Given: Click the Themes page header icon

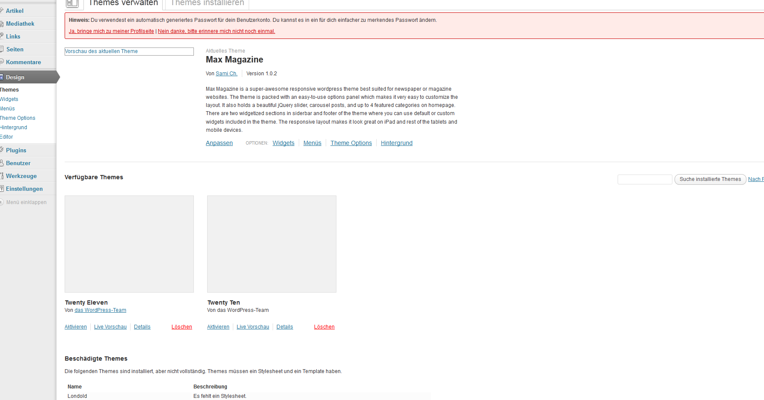Looking at the screenshot, I should click(x=72, y=3).
